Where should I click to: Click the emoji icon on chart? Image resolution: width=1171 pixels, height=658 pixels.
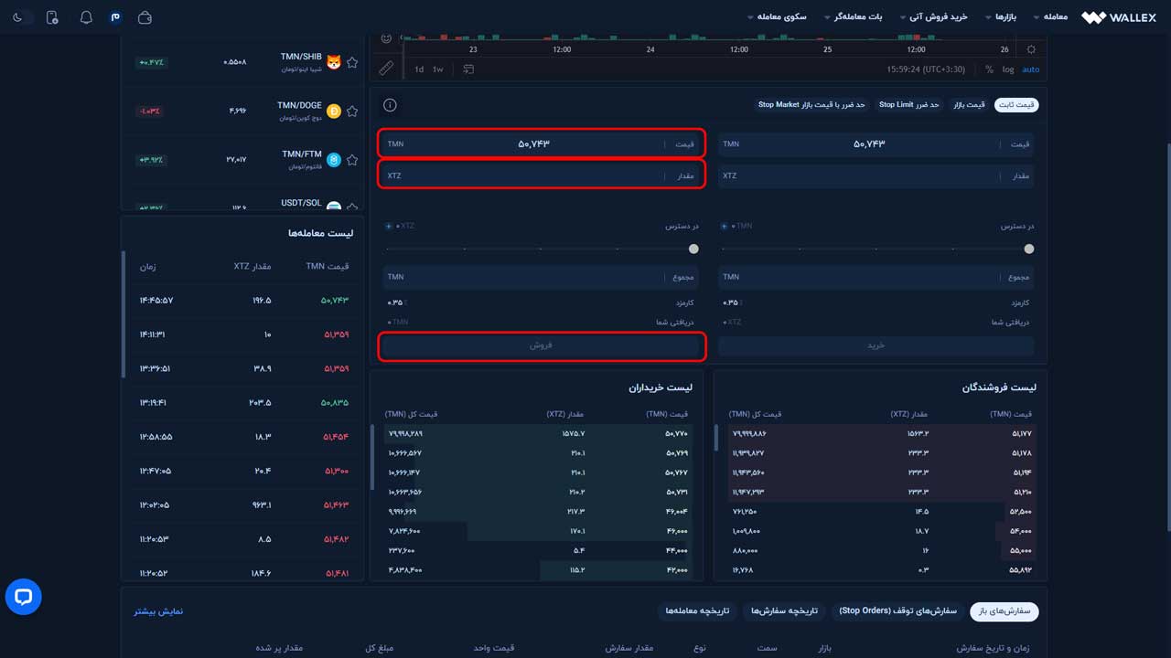386,38
